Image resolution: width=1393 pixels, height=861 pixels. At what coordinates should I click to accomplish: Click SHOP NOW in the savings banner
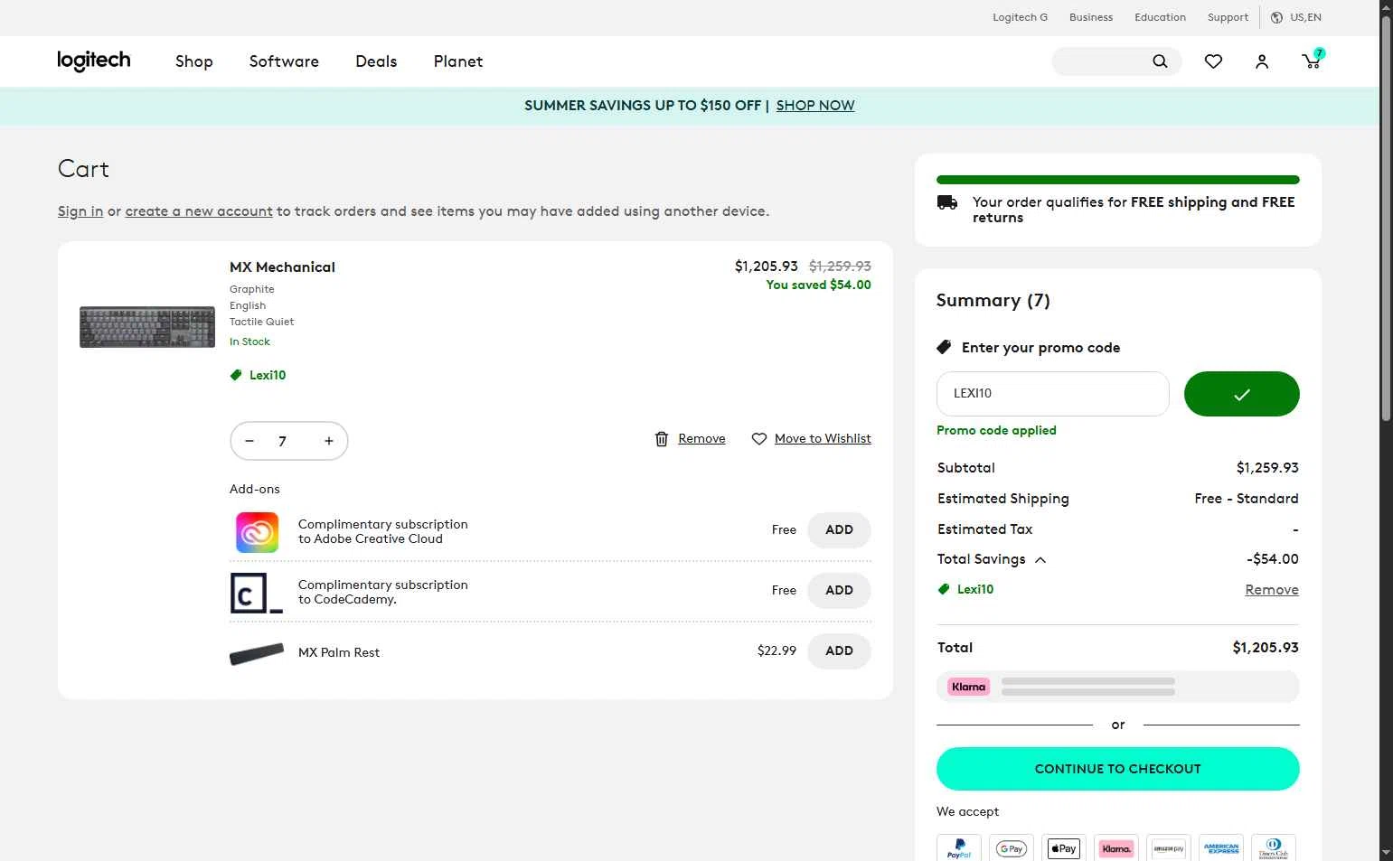point(815,106)
